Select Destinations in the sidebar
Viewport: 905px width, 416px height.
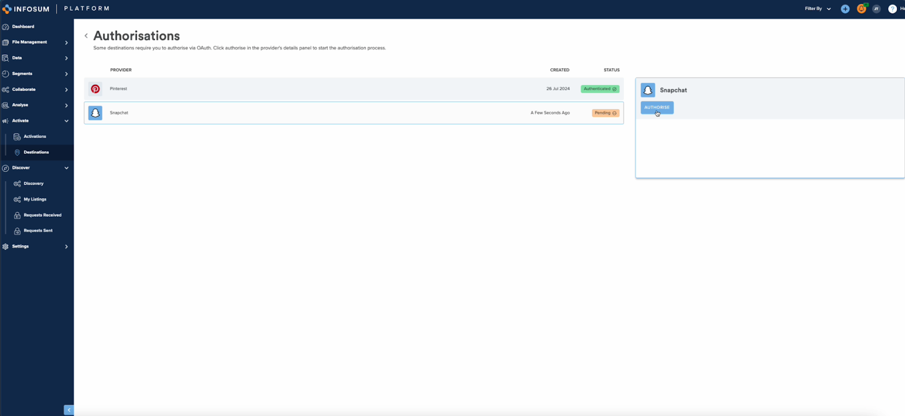(x=36, y=152)
